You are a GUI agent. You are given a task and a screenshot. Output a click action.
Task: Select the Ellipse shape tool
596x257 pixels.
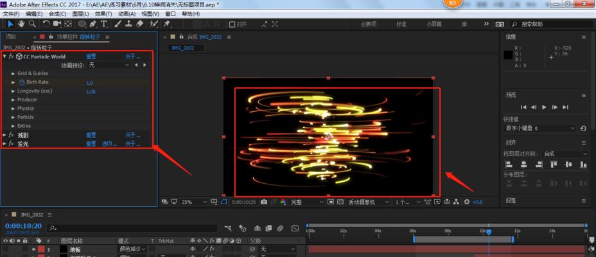pos(82,24)
